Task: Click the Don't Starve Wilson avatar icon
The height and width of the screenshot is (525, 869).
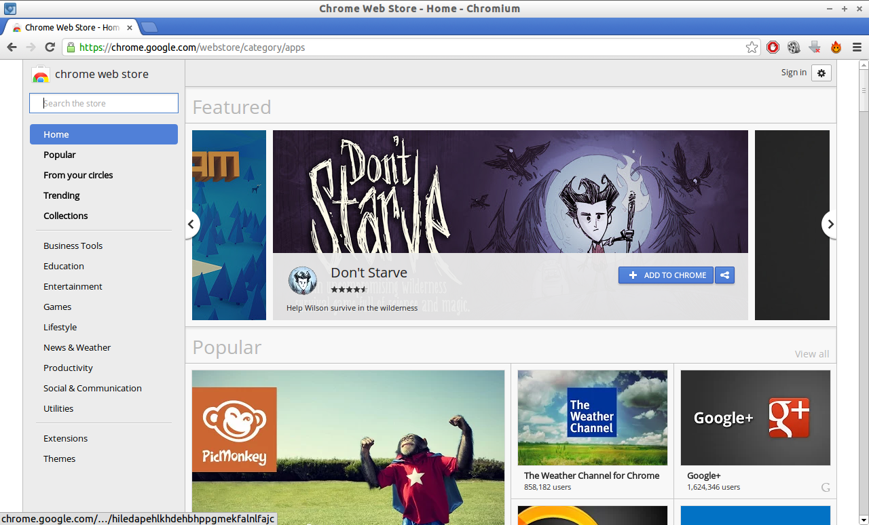Action: 303,280
